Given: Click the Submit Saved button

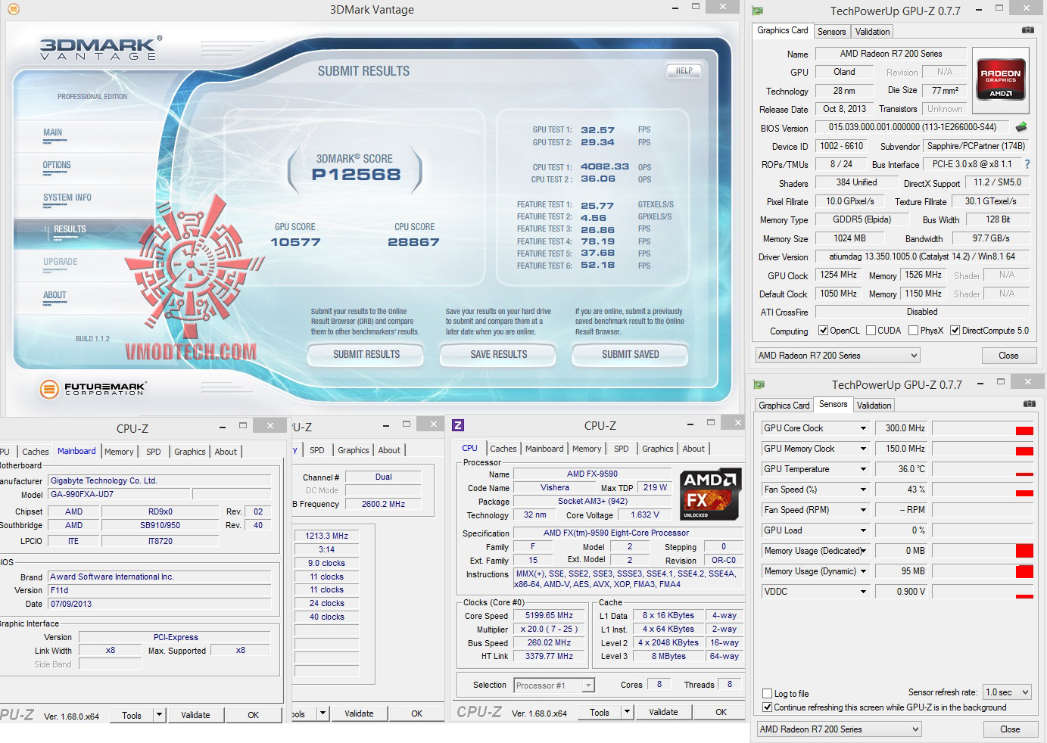Looking at the screenshot, I should 630,354.
